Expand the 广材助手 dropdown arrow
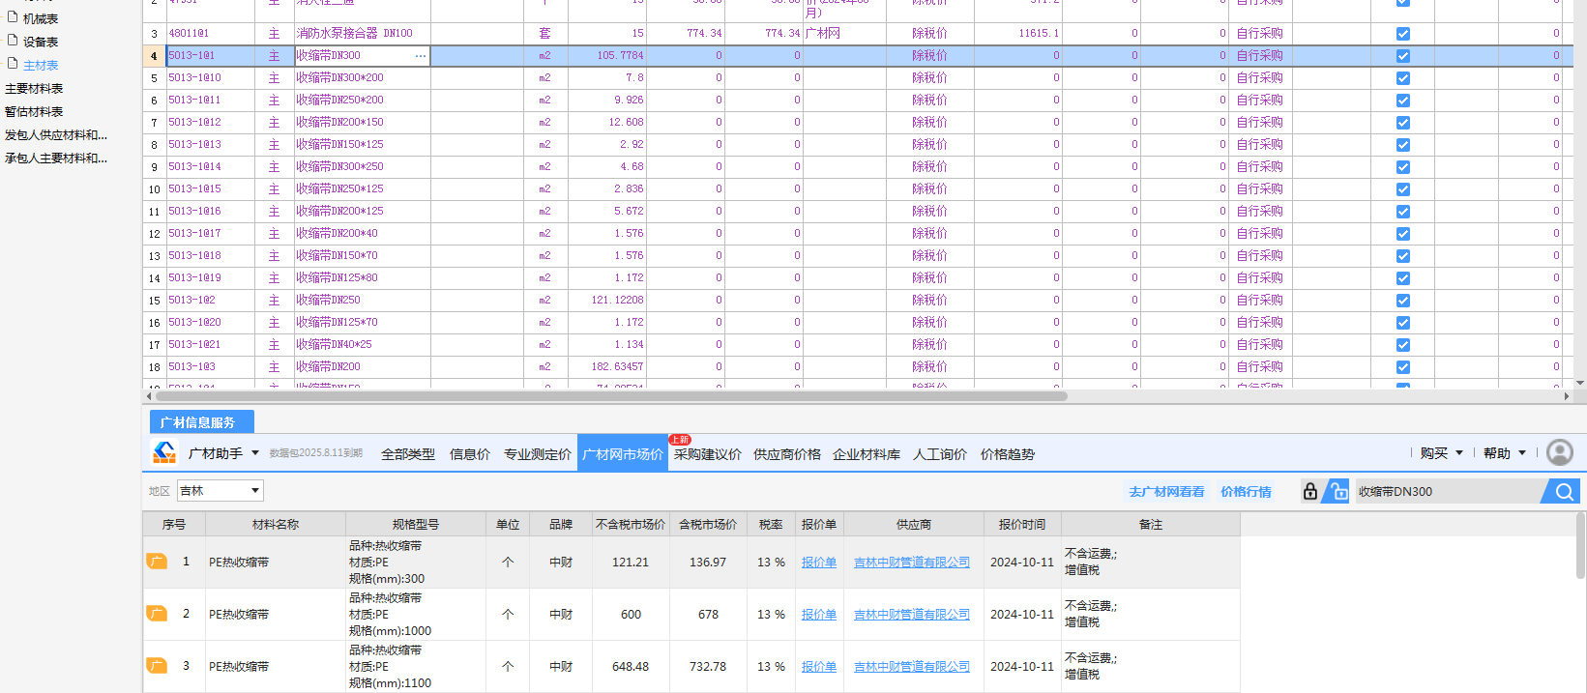Image resolution: width=1587 pixels, height=693 pixels. [255, 453]
